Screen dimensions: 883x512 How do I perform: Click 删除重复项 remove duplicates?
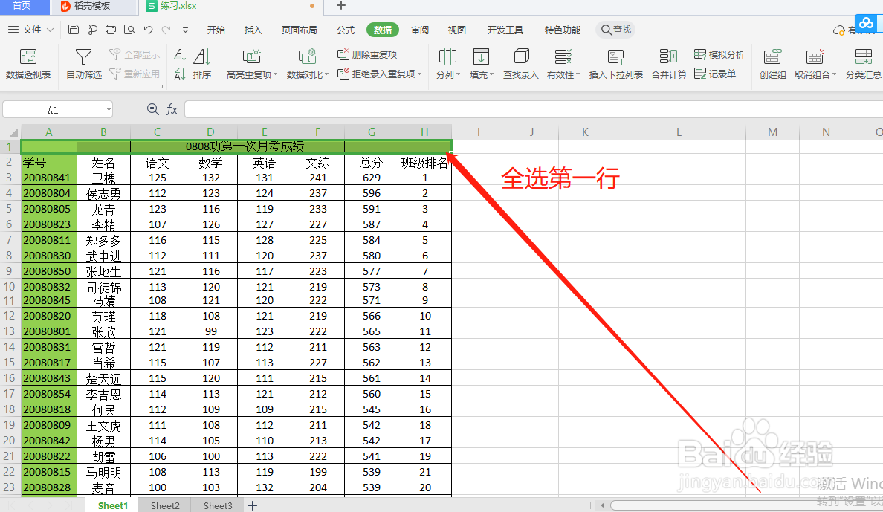[367, 55]
